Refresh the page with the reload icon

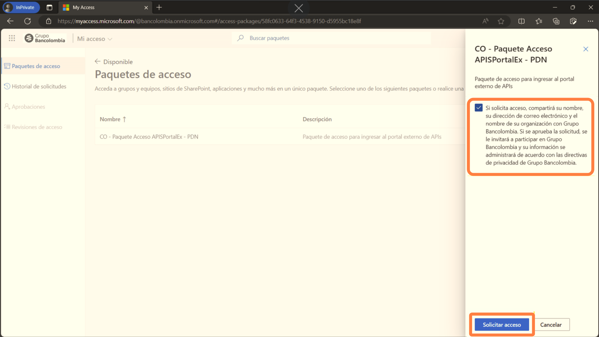[28, 21]
